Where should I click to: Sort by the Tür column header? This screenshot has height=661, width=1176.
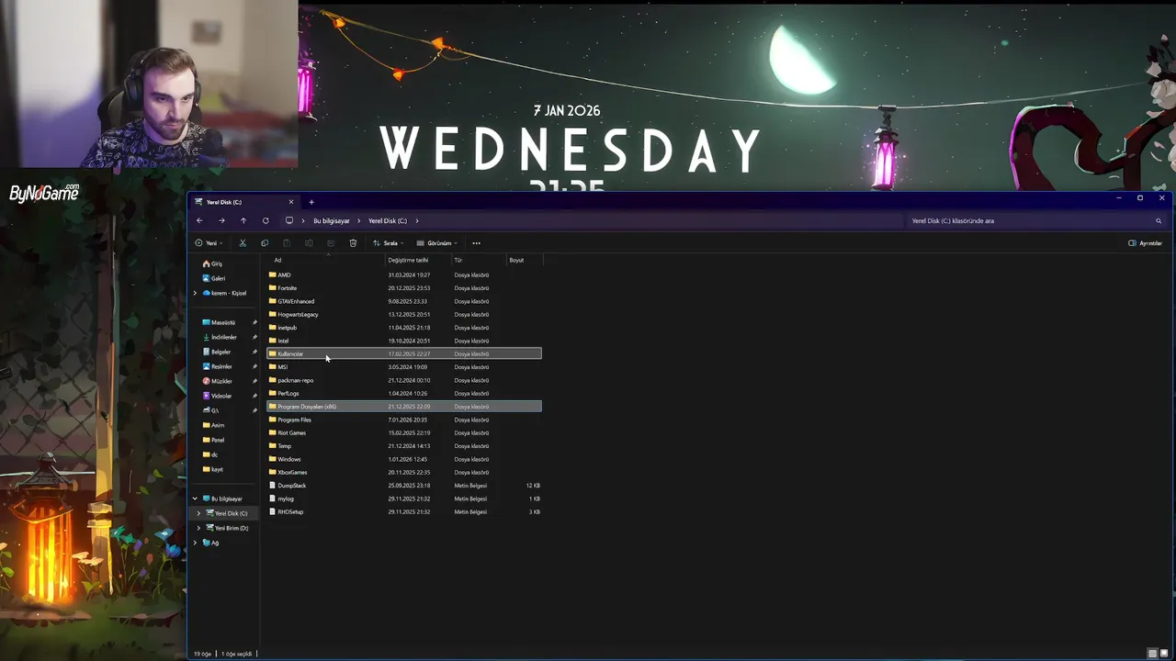coord(478,260)
